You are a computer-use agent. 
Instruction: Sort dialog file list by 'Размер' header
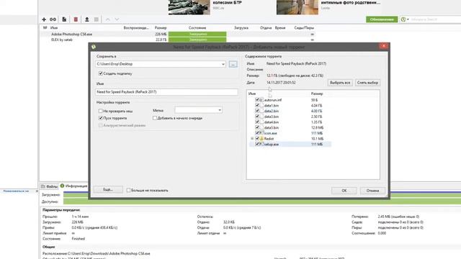(317, 94)
